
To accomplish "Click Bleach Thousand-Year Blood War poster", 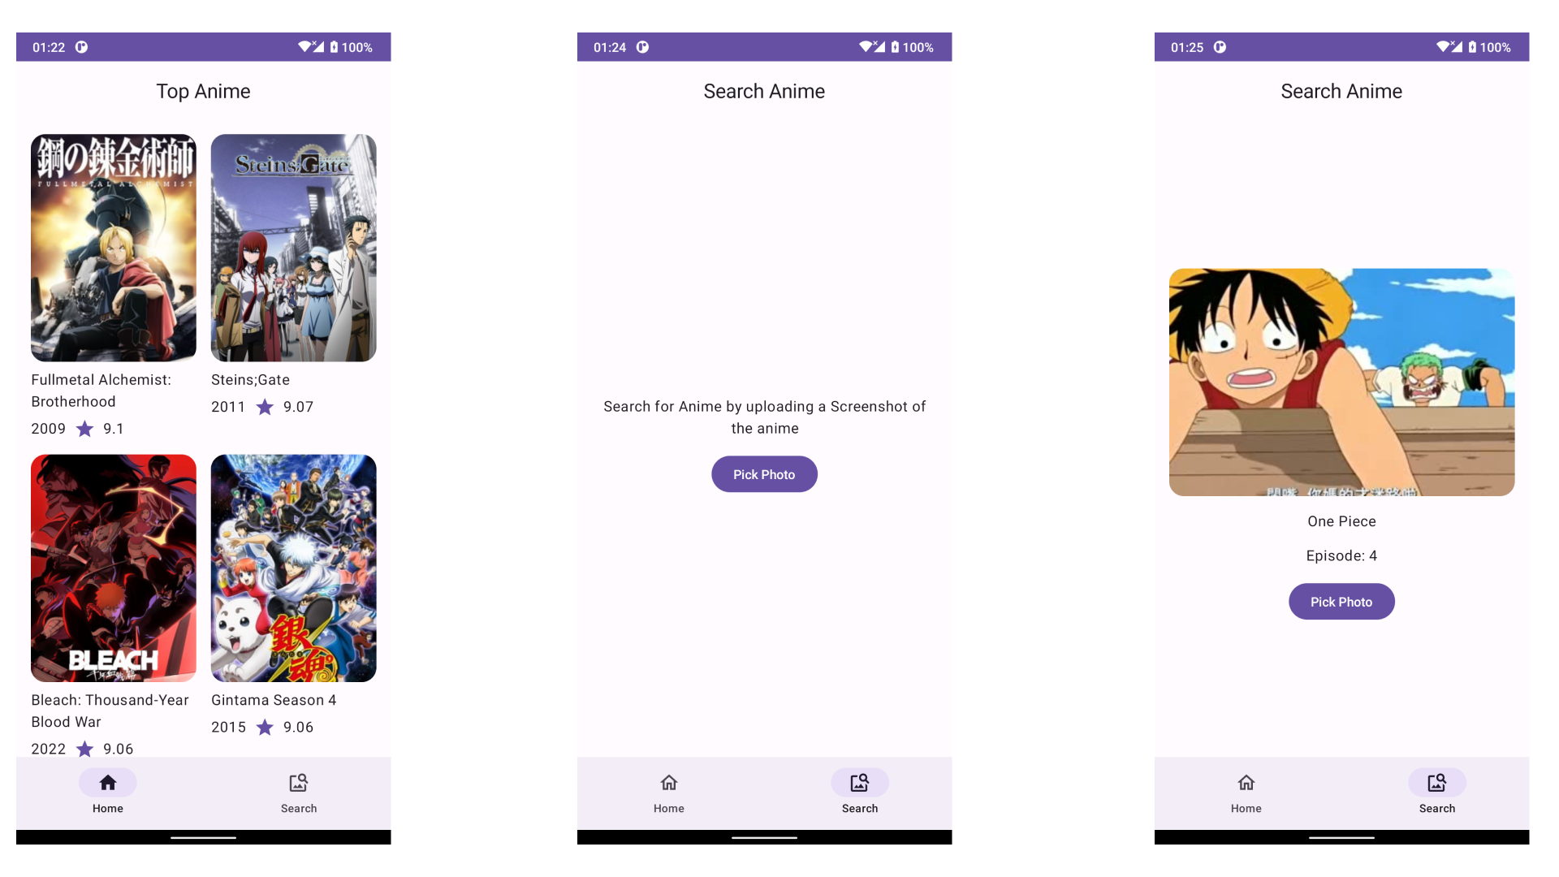I will [114, 568].
